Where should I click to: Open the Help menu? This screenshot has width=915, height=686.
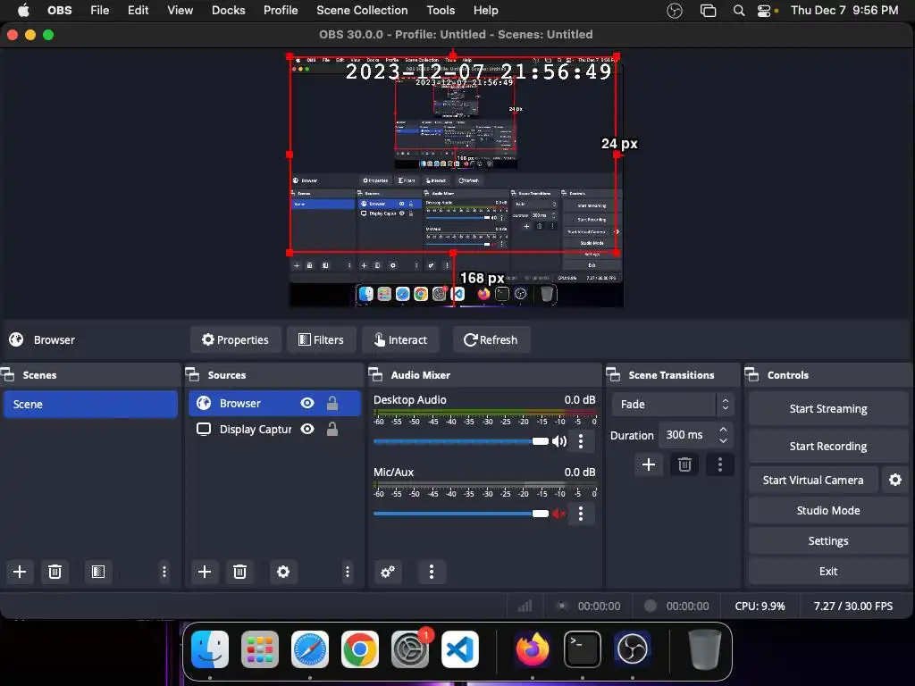point(485,10)
